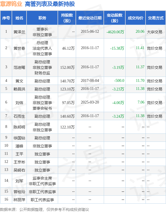
Task: Click the 最近变动日期 column header
Action: [x=90, y=18]
